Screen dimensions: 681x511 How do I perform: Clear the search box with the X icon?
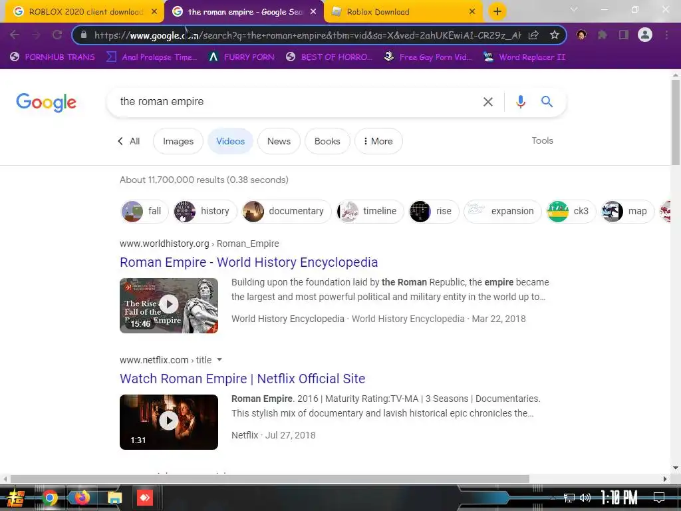pyautogui.click(x=487, y=102)
